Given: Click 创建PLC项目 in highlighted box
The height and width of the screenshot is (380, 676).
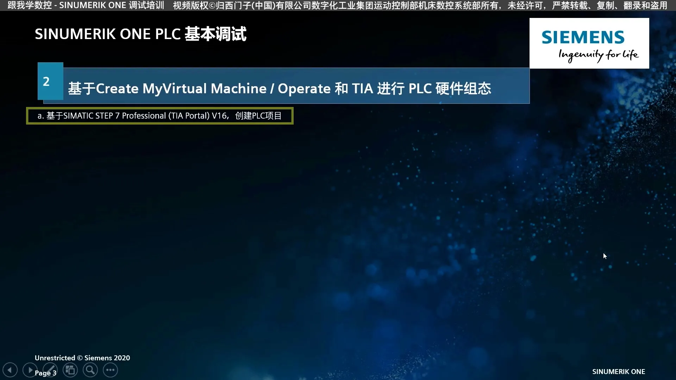Looking at the screenshot, I should point(258,116).
